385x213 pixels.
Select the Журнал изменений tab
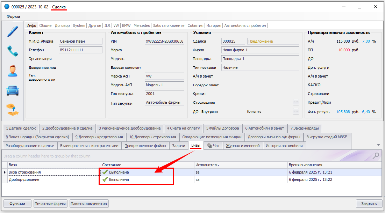[243, 146]
